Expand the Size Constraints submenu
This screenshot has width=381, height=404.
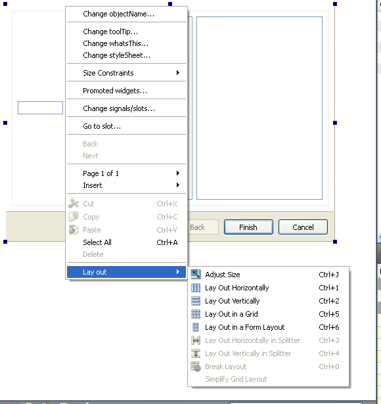(x=126, y=73)
